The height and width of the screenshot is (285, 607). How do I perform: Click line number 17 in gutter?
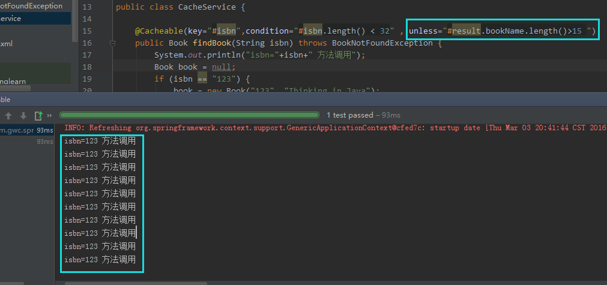click(x=88, y=55)
